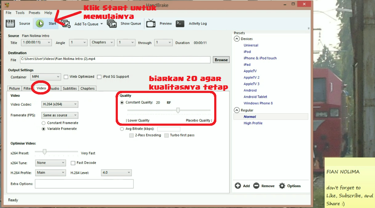Switch to the Picture tab
The height and width of the screenshot is (208, 375).
[14, 88]
